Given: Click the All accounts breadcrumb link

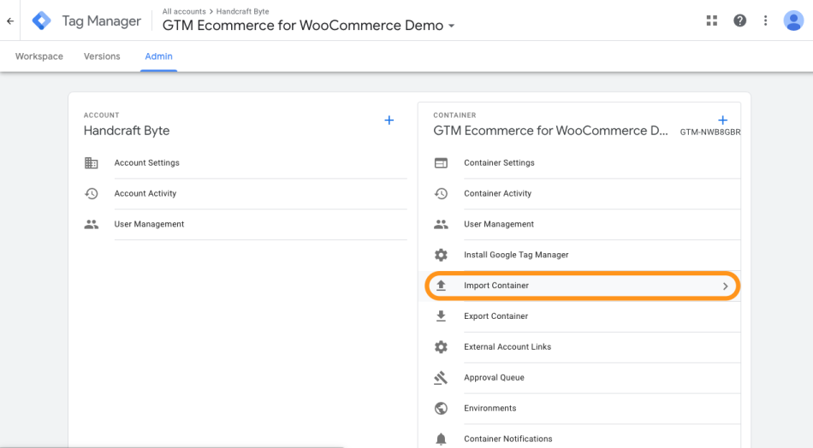Looking at the screenshot, I should [x=184, y=11].
